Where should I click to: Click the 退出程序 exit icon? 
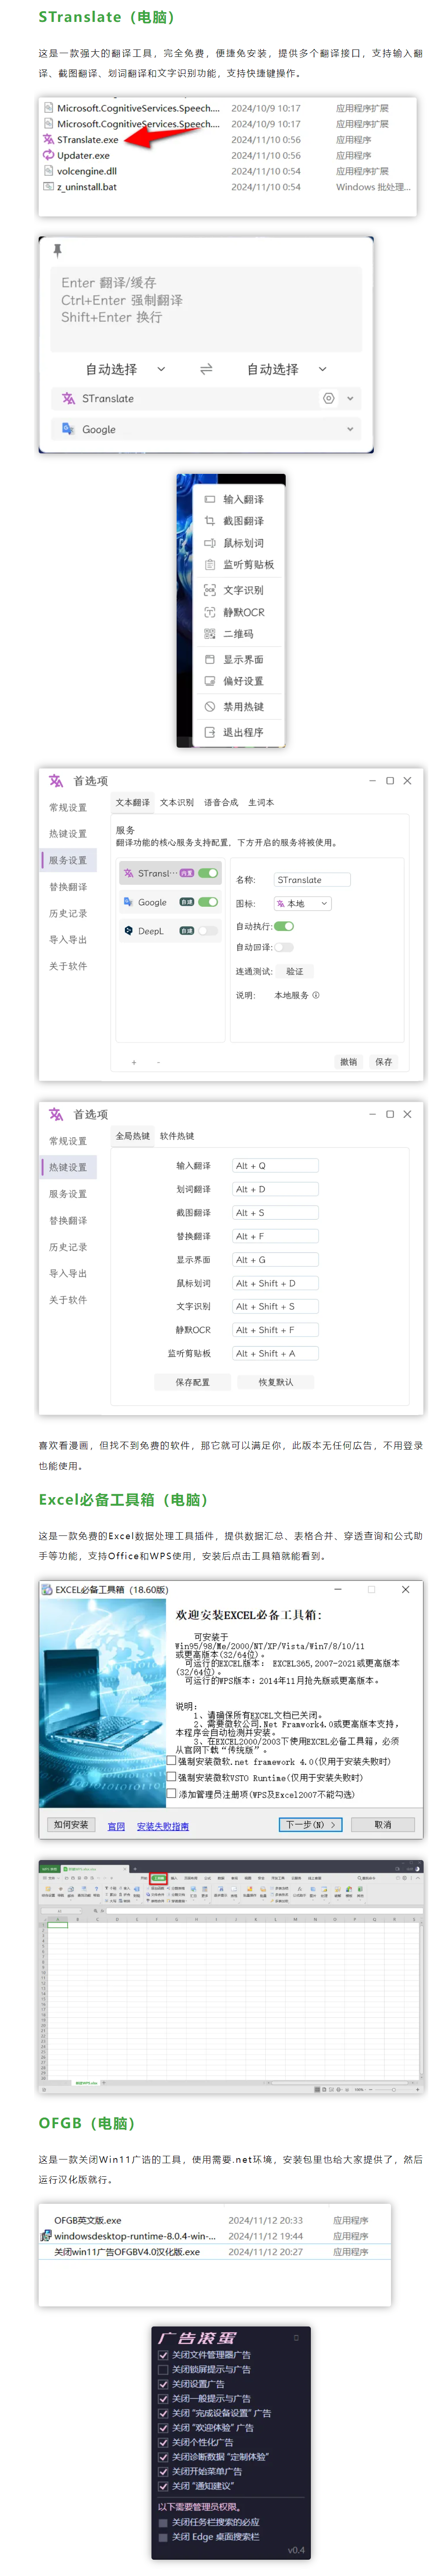[210, 732]
